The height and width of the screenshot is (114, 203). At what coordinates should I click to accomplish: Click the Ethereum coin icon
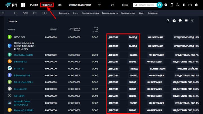coord(10,75)
